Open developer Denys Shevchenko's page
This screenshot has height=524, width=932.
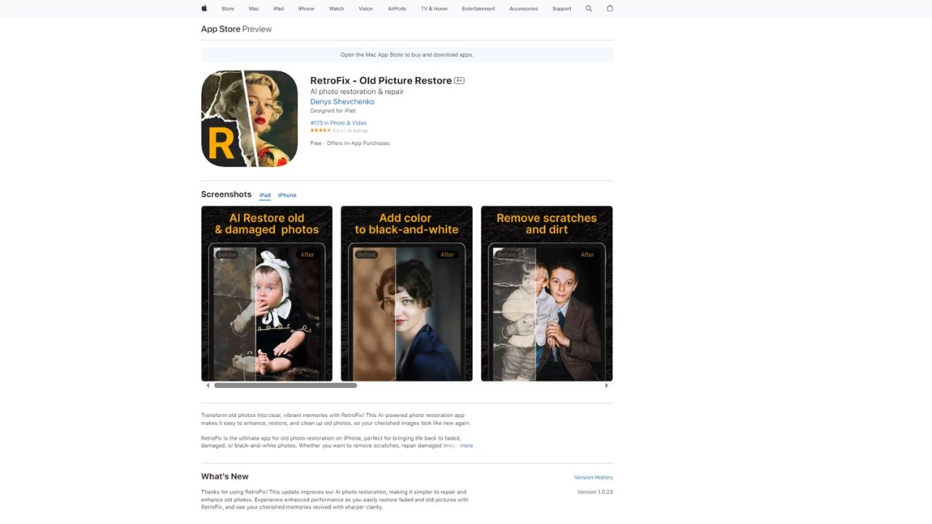coord(342,102)
